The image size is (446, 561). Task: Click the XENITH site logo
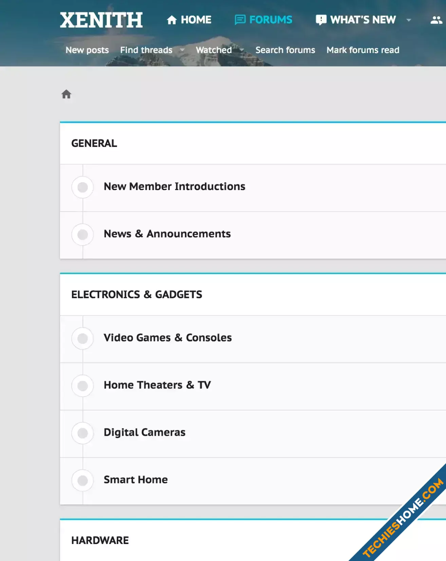coord(101,20)
